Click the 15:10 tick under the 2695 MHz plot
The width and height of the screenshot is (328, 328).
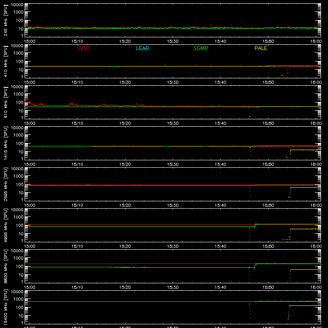click(x=77, y=205)
